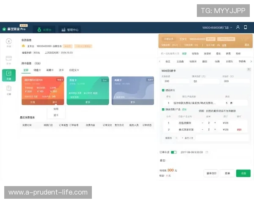Click the green 添加 link
This screenshot has width=254, height=203.
[x=184, y=110]
